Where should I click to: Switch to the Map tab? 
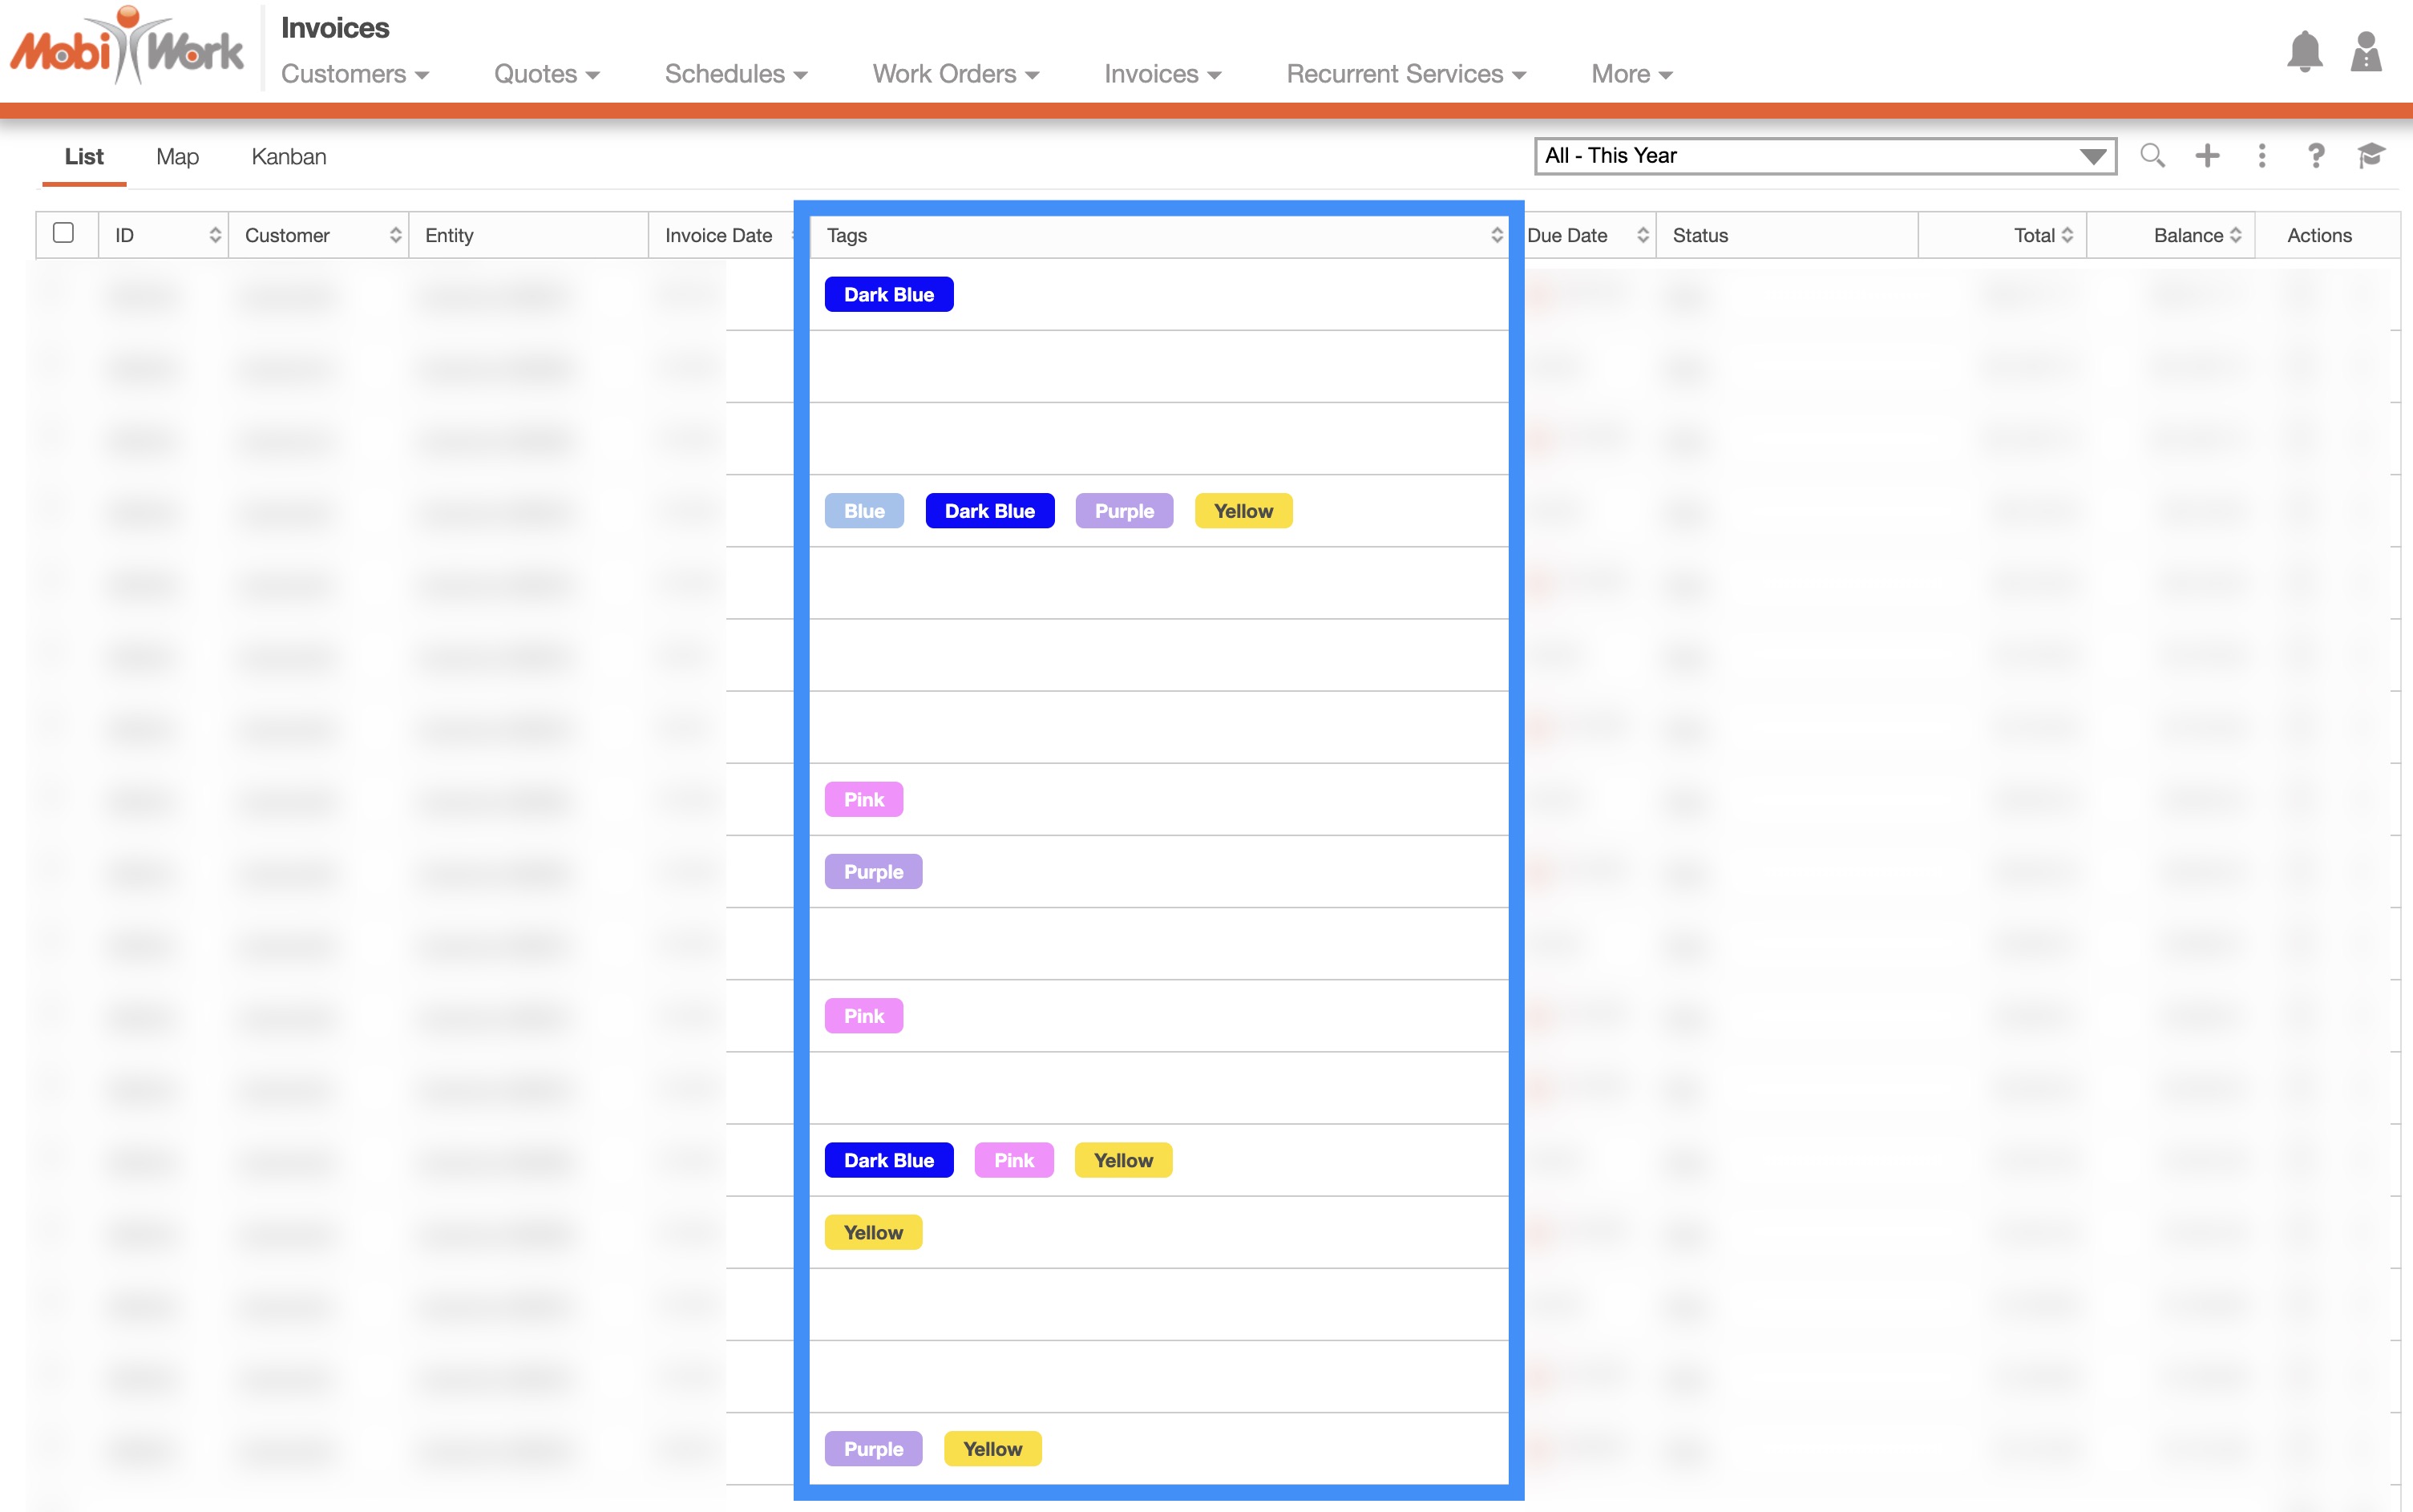click(x=177, y=157)
